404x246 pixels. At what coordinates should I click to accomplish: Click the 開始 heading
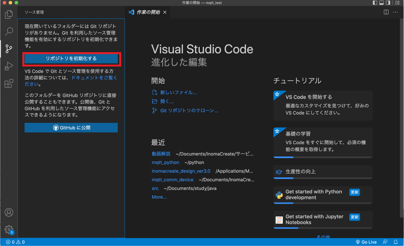[x=158, y=81]
